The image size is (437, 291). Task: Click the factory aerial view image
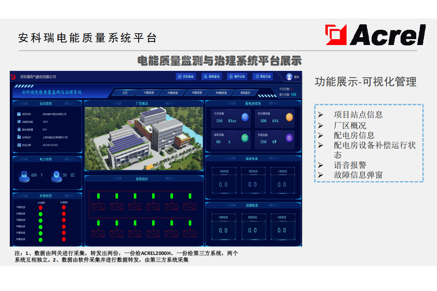pyautogui.click(x=144, y=139)
